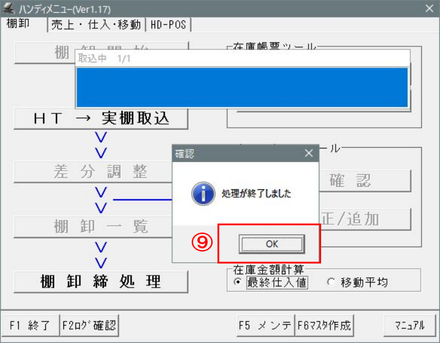Select the 移動平均 radio option
Viewport: 440px width, 343px height.
click(330, 282)
